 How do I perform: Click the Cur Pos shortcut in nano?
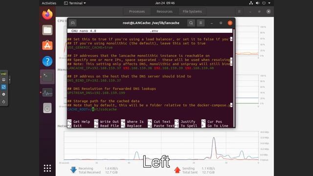point(212,122)
